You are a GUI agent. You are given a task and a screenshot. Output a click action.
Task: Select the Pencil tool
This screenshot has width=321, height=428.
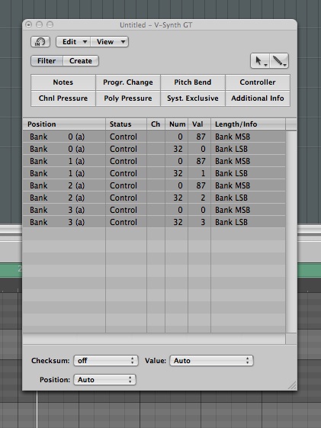tap(279, 60)
